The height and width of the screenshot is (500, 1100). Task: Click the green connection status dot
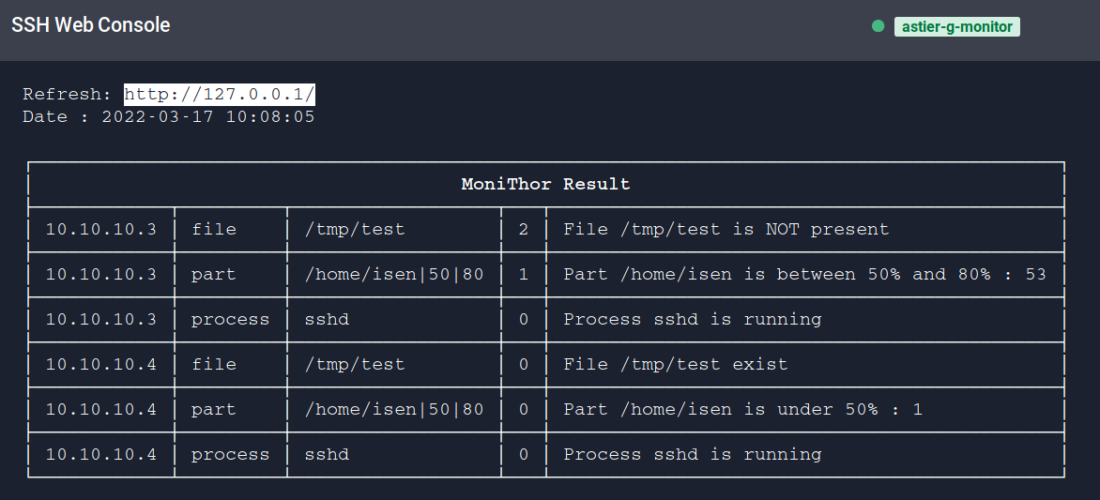pyautogui.click(x=878, y=26)
